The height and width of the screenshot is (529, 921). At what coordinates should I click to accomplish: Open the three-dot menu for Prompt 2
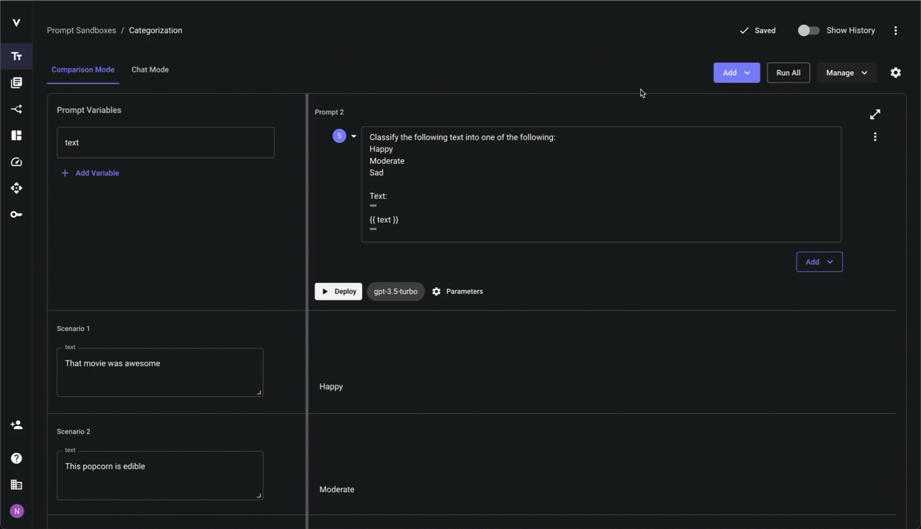pyautogui.click(x=875, y=136)
